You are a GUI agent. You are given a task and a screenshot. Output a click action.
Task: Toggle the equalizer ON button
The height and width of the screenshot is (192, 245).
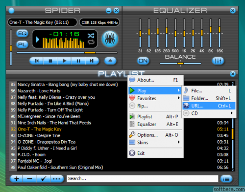pyautogui.click(x=143, y=61)
